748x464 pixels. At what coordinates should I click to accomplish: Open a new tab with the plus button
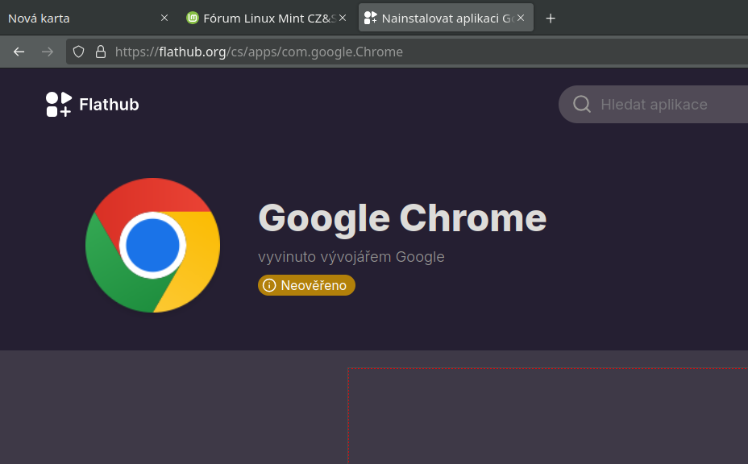(551, 18)
